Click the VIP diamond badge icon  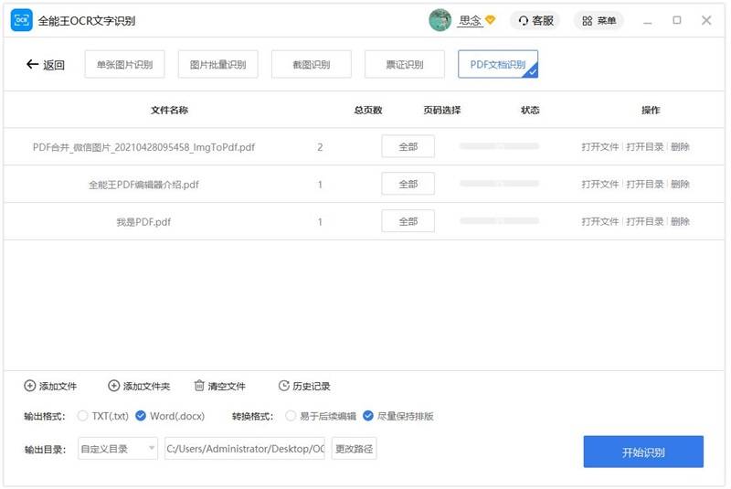[x=490, y=19]
